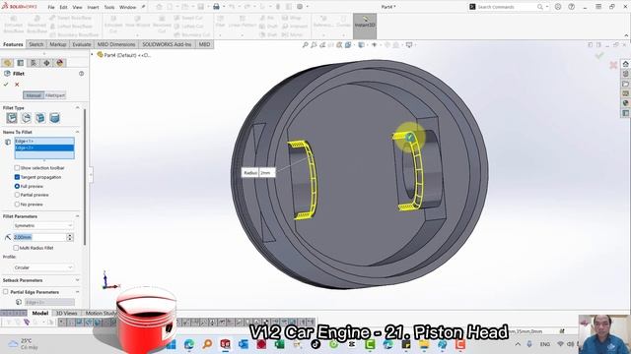
Task: Expand the Partial Edge Parameters section chevron
Action: coord(77,292)
